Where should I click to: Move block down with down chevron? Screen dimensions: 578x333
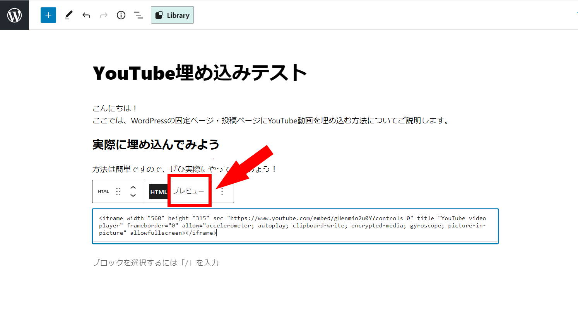tap(133, 196)
